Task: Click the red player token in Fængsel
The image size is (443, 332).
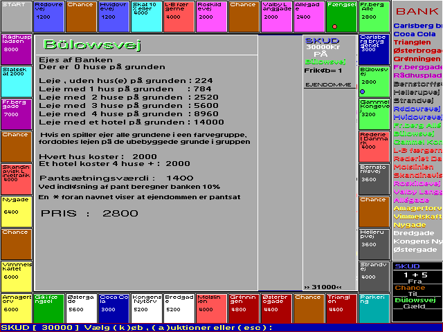Action: click(x=334, y=26)
